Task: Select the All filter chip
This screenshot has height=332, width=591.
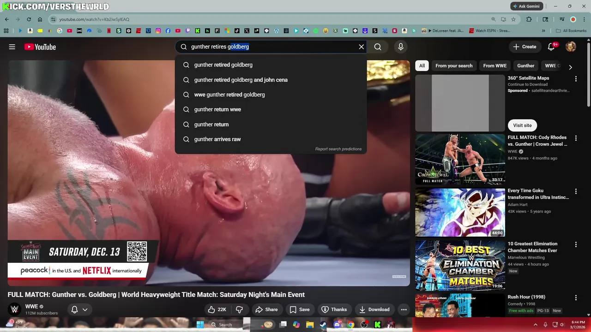Action: pyautogui.click(x=422, y=66)
